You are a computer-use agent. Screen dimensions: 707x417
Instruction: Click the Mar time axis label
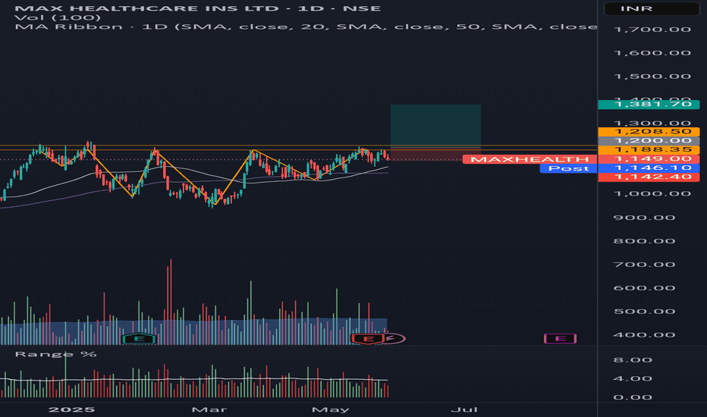(x=209, y=409)
